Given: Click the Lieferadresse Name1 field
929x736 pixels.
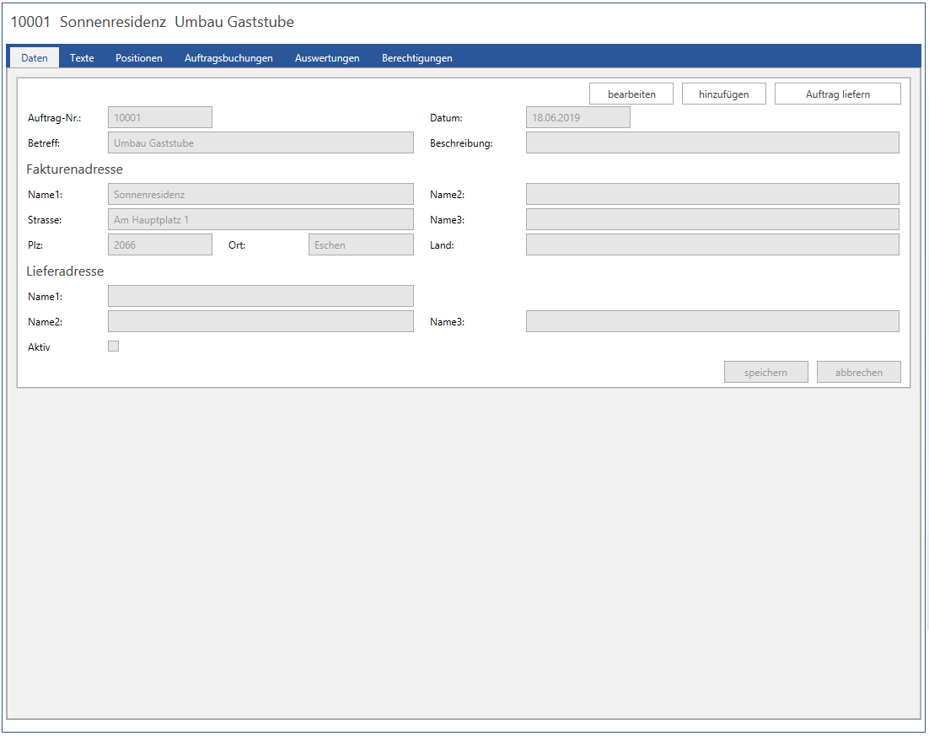Looking at the screenshot, I should point(260,296).
